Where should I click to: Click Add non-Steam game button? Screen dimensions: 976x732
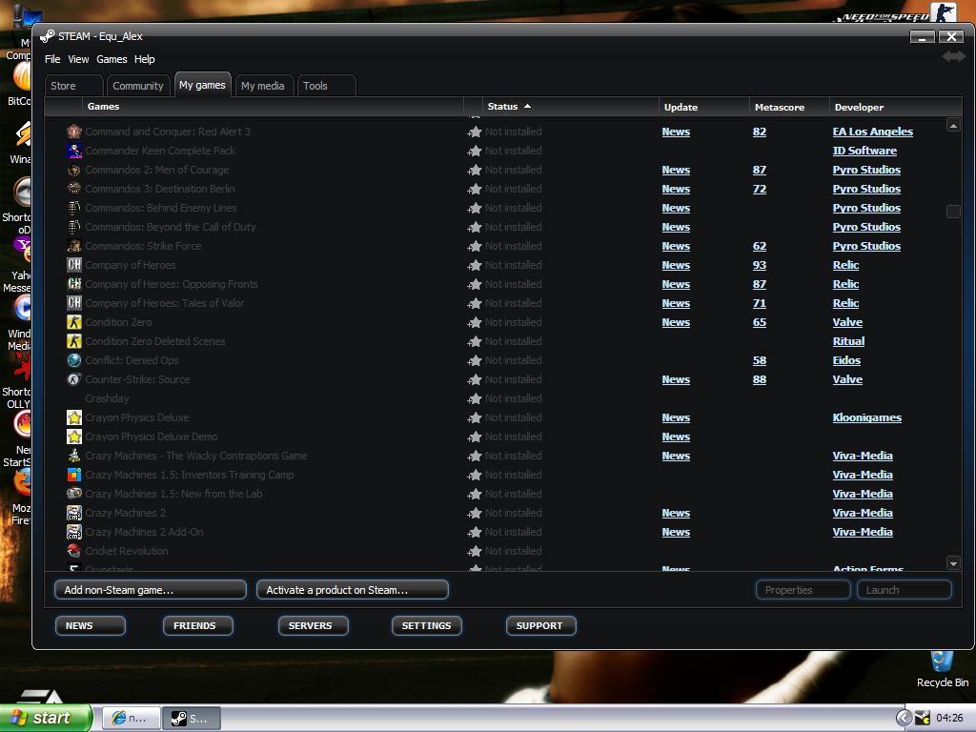tap(150, 589)
